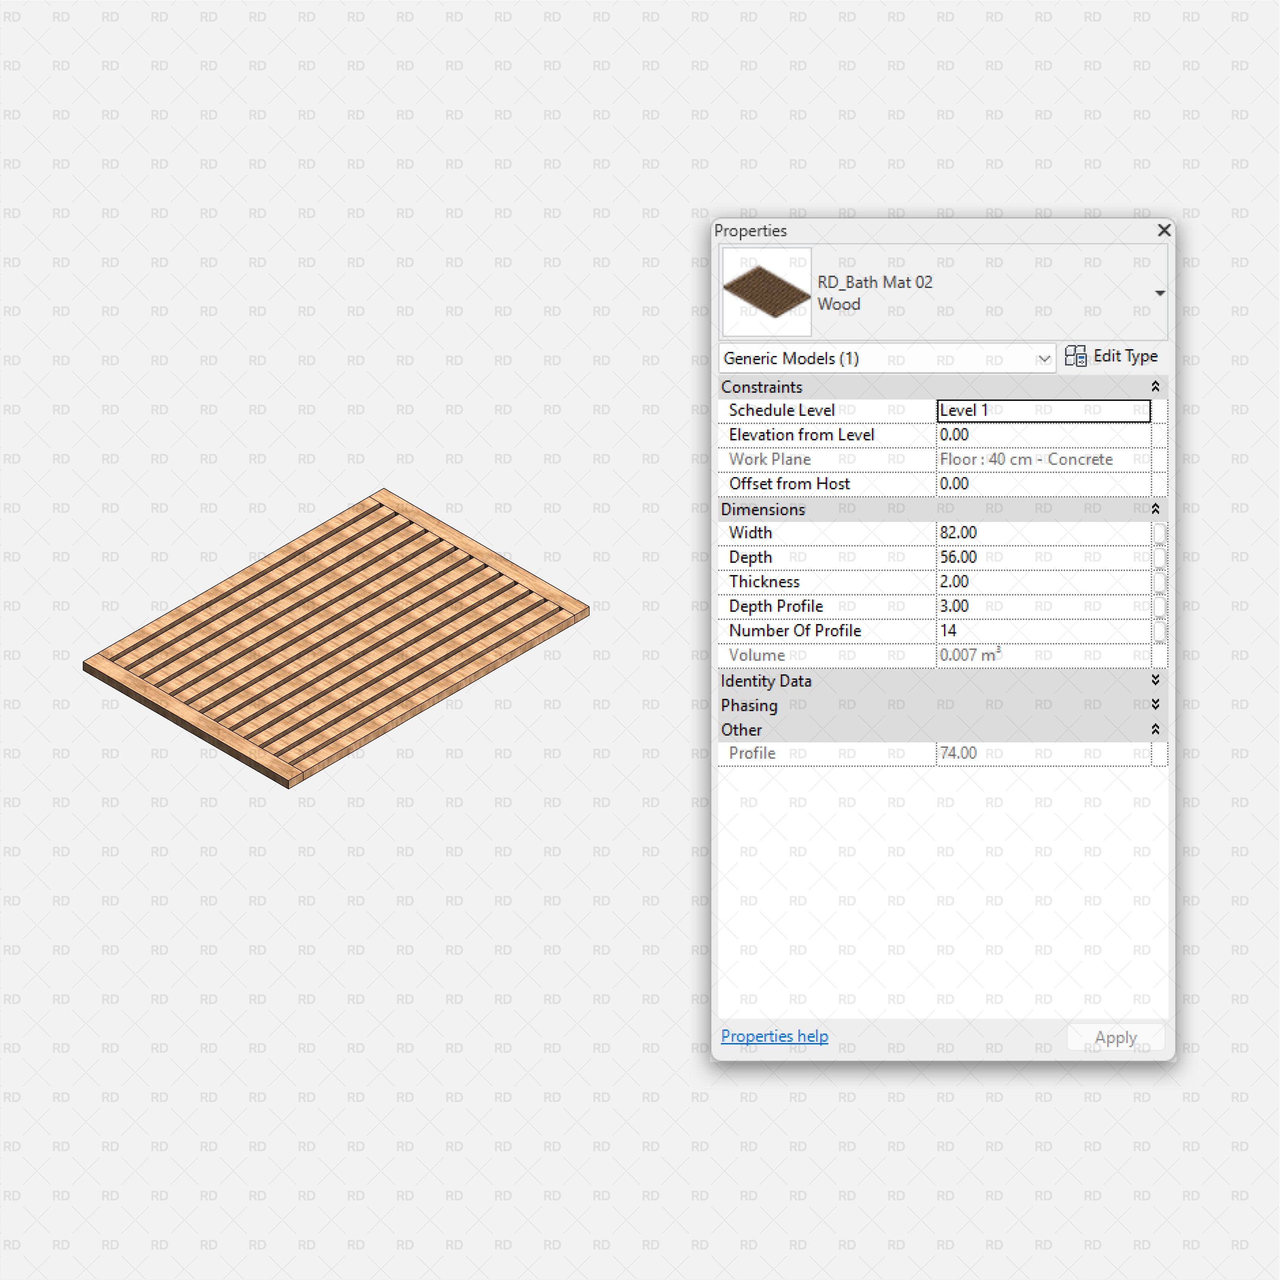Expand the Phasing section
1280x1280 pixels.
point(1156,704)
